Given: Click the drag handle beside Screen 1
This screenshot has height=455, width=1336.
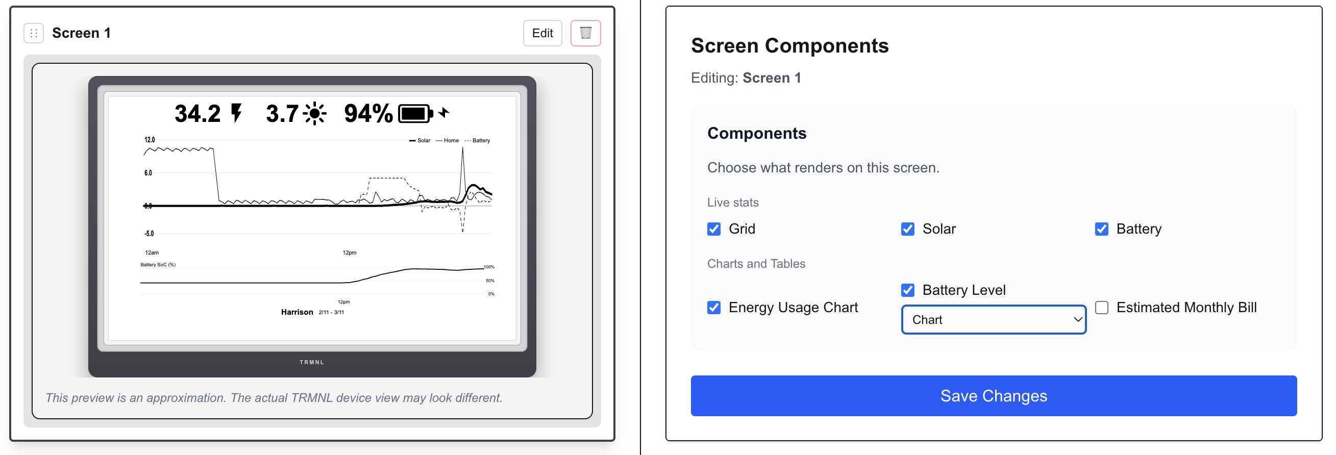Looking at the screenshot, I should click(33, 33).
